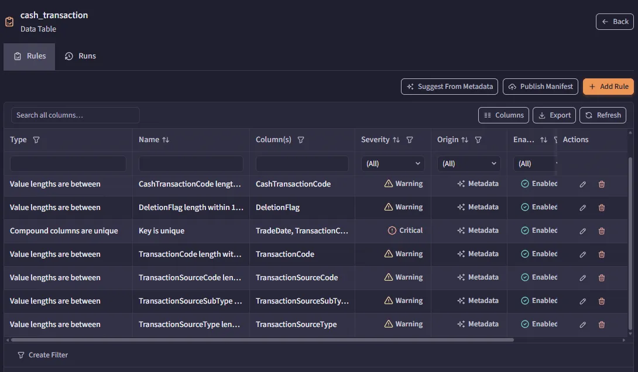Edit the TransactionSourceType rule pencil icon

pyautogui.click(x=582, y=325)
